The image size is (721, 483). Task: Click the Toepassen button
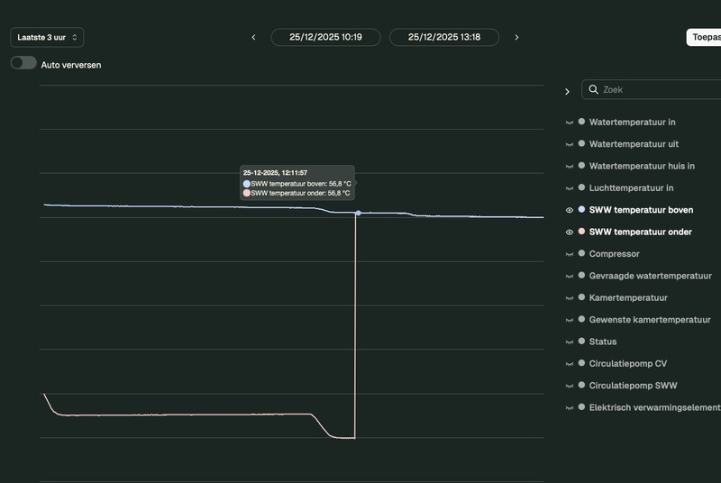705,38
